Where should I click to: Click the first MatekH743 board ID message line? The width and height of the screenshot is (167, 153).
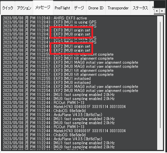coord(64,107)
